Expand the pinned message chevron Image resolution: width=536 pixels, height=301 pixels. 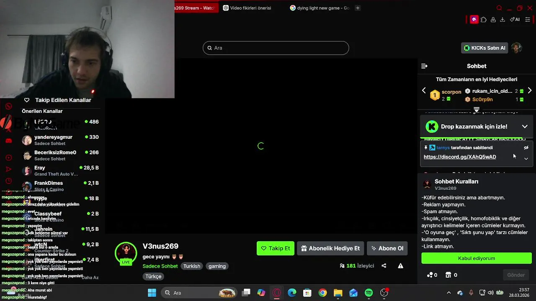point(526,158)
